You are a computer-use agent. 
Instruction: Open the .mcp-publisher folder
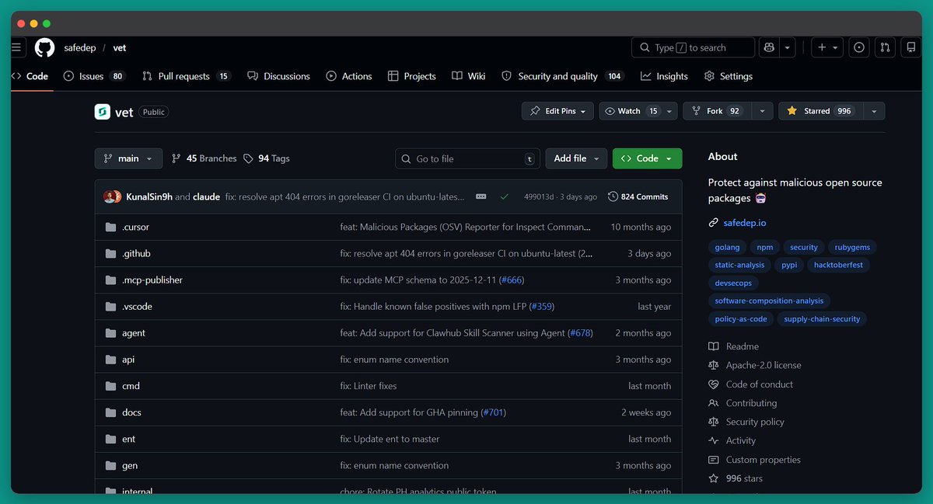tap(152, 280)
